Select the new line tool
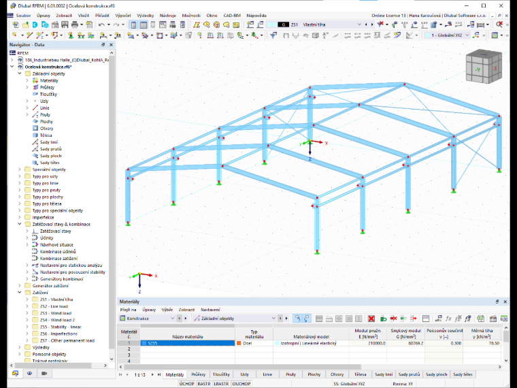 [x=29, y=35]
